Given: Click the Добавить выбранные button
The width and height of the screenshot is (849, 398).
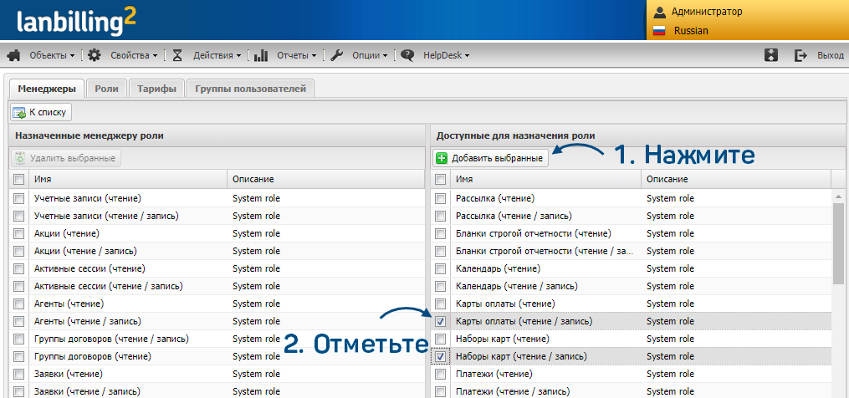Looking at the screenshot, I should point(490,158).
